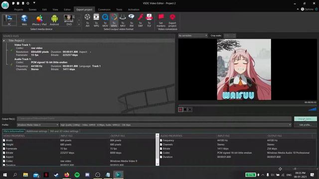Show hidden system tray icons chevron
Image resolution: width=319 pixels, height=179 pixels.
click(263, 175)
